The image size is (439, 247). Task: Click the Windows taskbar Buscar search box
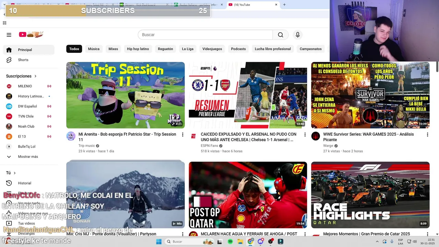(189, 242)
